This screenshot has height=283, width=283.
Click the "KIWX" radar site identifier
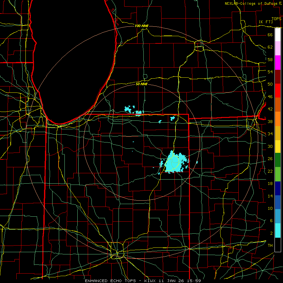coord(151,281)
